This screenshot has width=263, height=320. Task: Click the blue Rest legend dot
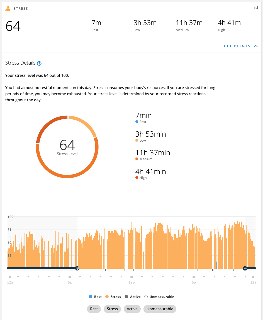click(x=90, y=297)
